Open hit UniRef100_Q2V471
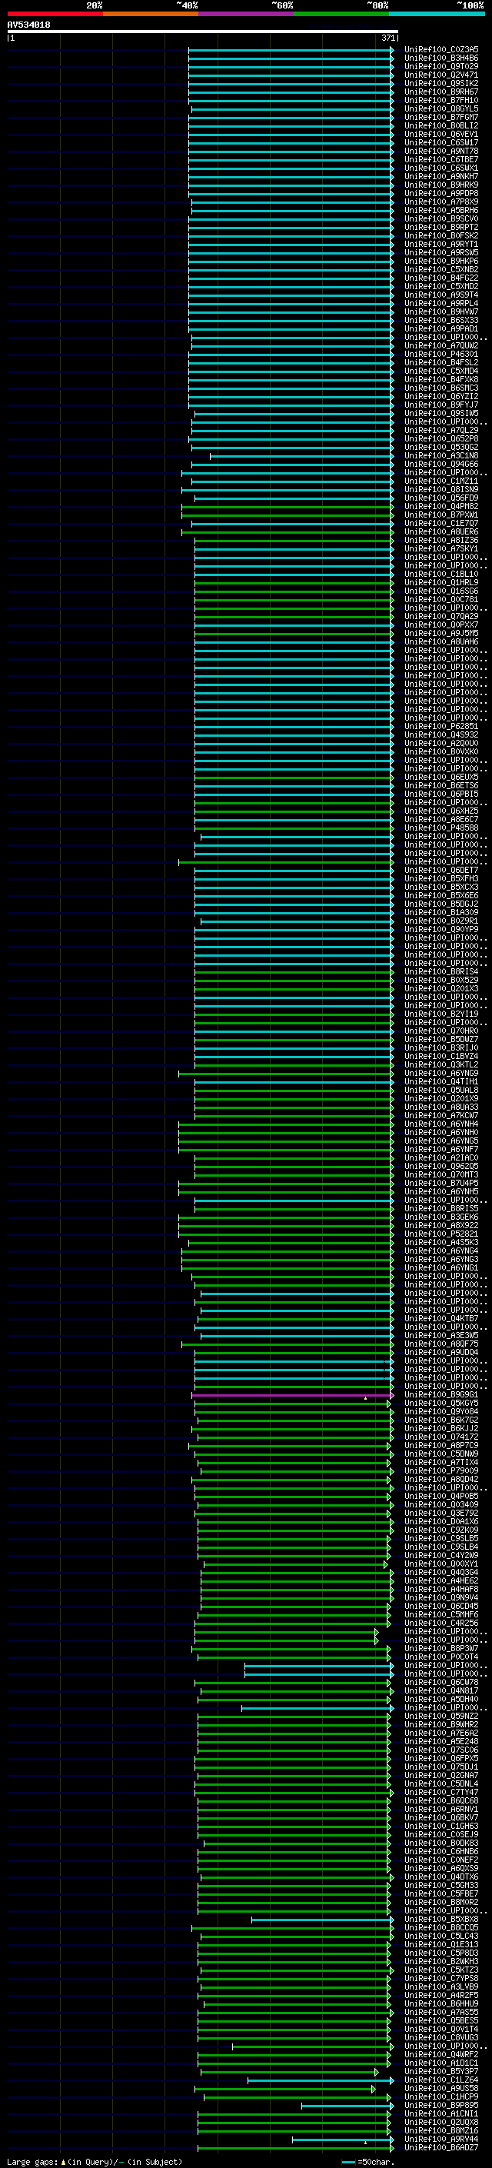The image size is (492, 2168). tap(441, 75)
